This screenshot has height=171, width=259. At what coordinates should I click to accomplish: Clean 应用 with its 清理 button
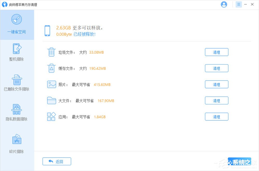[x=216, y=116]
